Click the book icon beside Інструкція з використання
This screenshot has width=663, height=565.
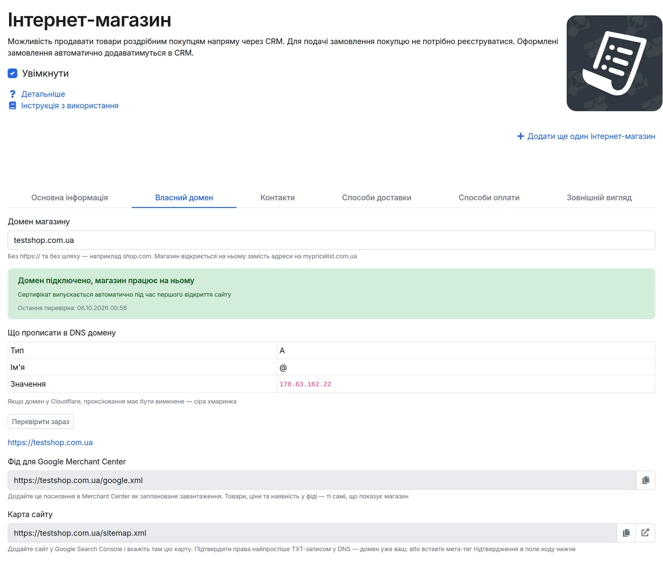[x=13, y=106]
